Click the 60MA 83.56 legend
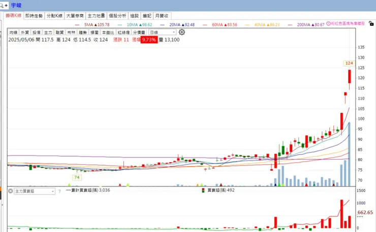The height and width of the screenshot is (232, 376). pyautogui.click(x=220, y=25)
